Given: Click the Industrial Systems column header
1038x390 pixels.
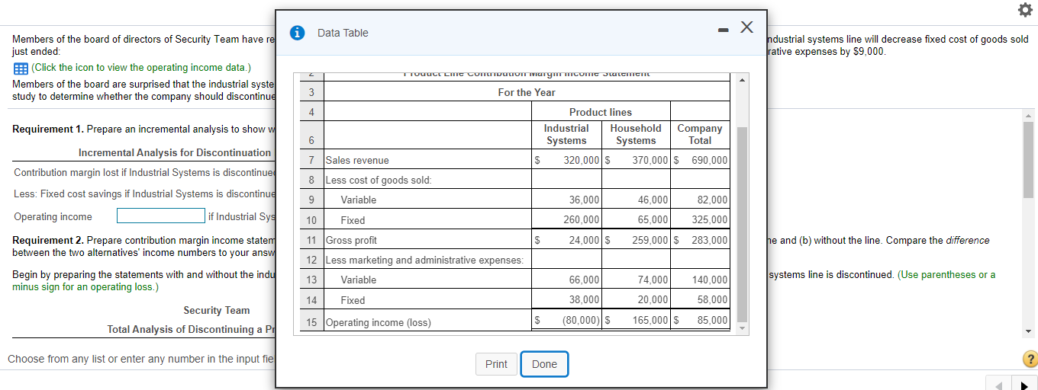Looking at the screenshot, I should (566, 134).
